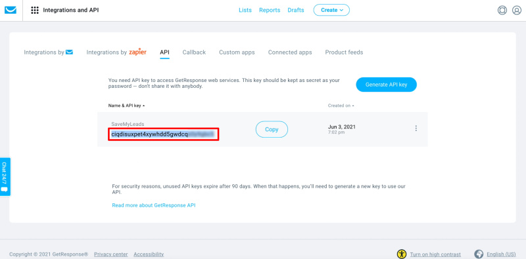526x259 pixels.
Task: Click the Jun 3, 2021 creation date
Action: (x=341, y=127)
